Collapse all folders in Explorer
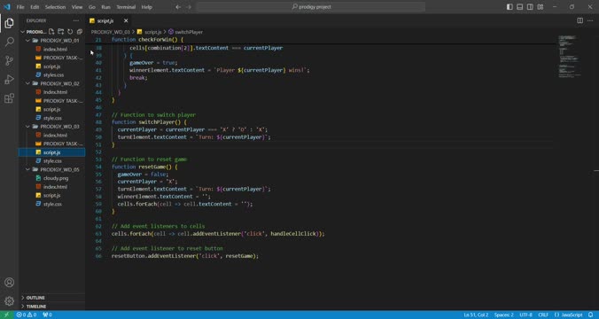599x319 pixels. [80, 32]
